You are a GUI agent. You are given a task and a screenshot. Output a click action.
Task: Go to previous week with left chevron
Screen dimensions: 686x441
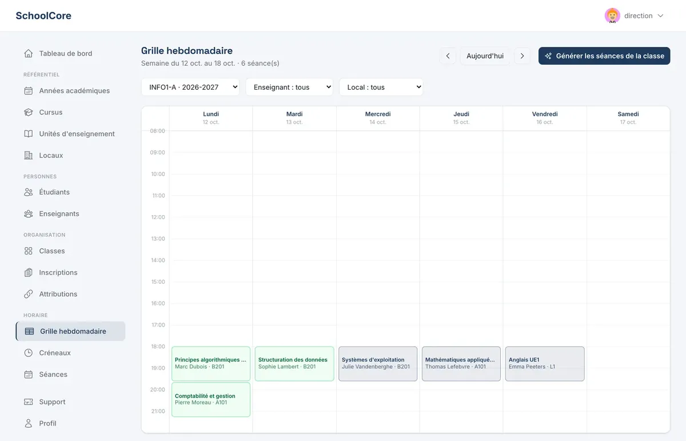(x=448, y=56)
